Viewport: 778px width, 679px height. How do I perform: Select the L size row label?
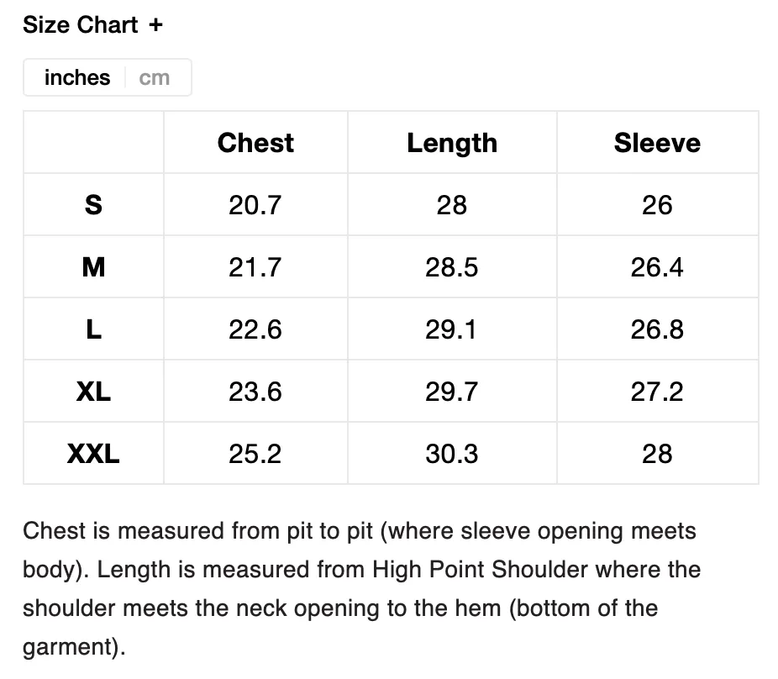coord(93,329)
